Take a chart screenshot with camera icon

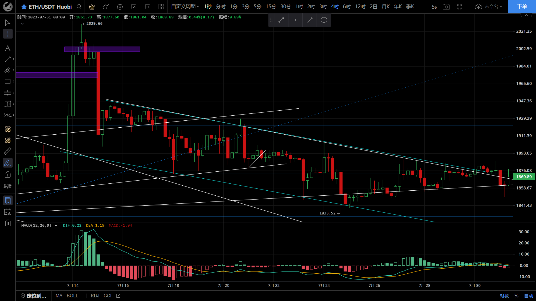pyautogui.click(x=446, y=7)
